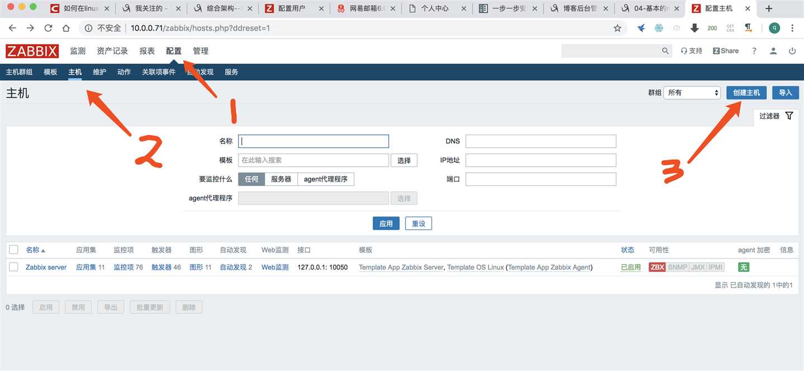Open a new browser tab
The height and width of the screenshot is (371, 804).
[x=769, y=8]
